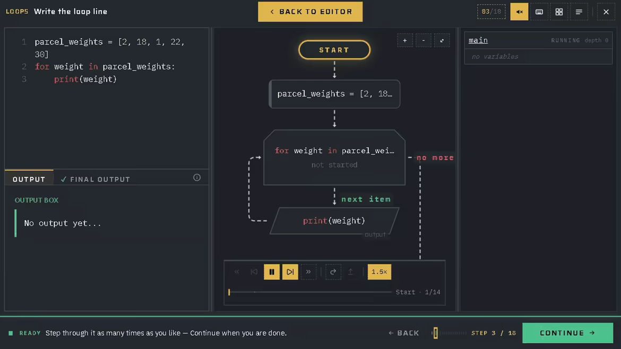Click the CONTINUE button
Screen dimensions: 621x349
[x=567, y=333]
